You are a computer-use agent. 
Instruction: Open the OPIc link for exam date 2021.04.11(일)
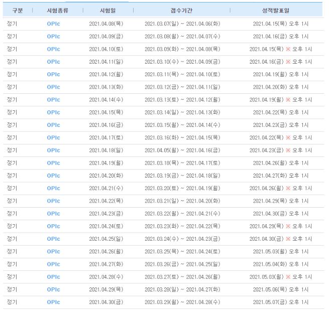point(53,62)
